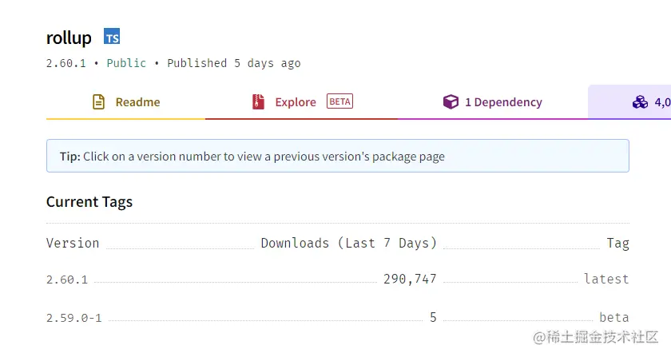This screenshot has width=671, height=357.
Task: Click the Tag column header
Action: pyautogui.click(x=618, y=244)
